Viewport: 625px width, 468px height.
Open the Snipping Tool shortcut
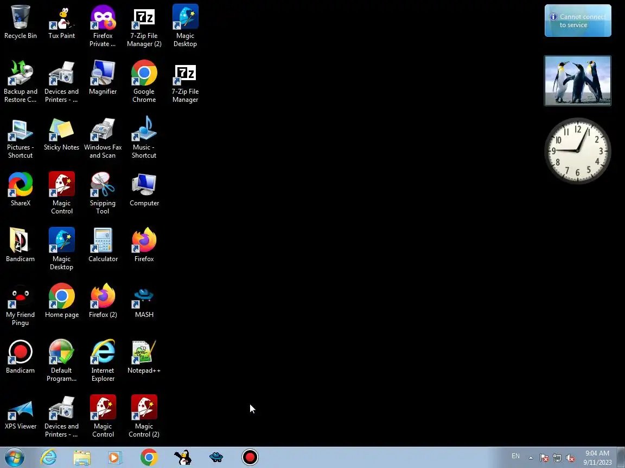point(103,193)
